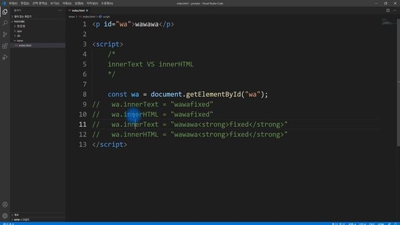Open the Help (도움말) menu

coord(107,3)
